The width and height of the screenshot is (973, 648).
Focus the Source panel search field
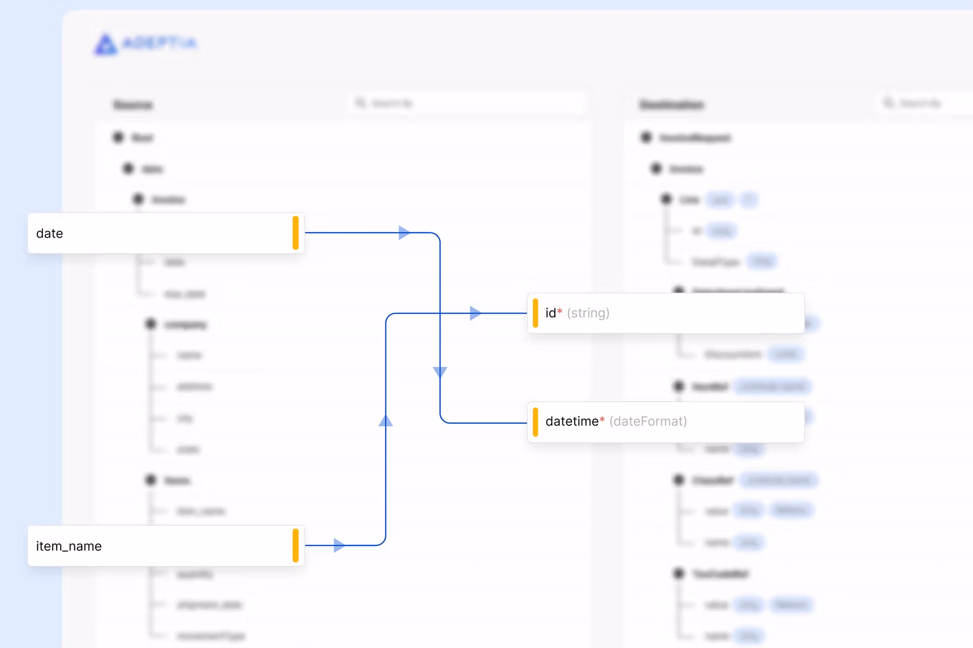tap(468, 103)
